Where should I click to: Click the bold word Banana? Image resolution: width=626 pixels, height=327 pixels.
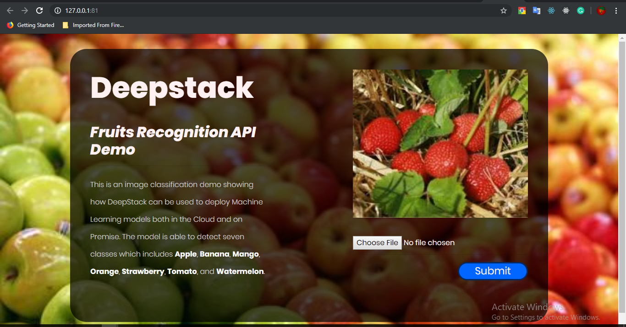(214, 254)
